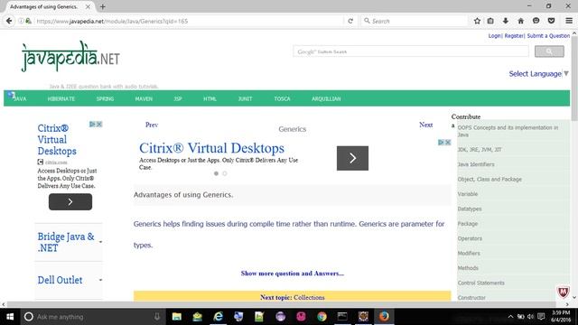Close the Citrix banner ad in content
The width and height of the screenshot is (578, 325).
(448, 143)
